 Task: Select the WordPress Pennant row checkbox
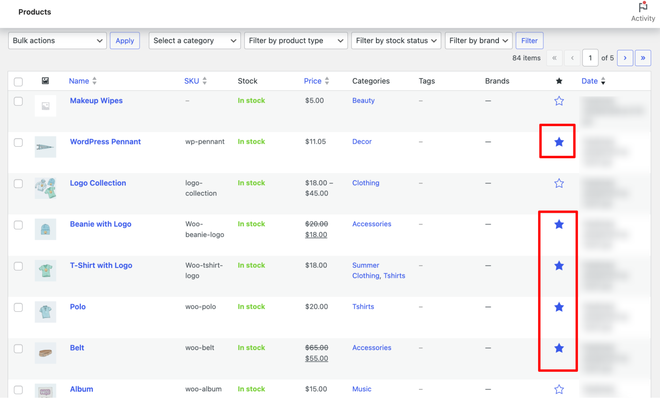coord(18,142)
